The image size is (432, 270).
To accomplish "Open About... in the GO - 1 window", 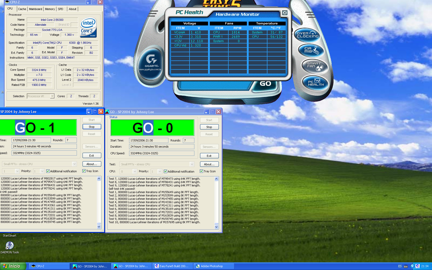I will tap(92, 164).
